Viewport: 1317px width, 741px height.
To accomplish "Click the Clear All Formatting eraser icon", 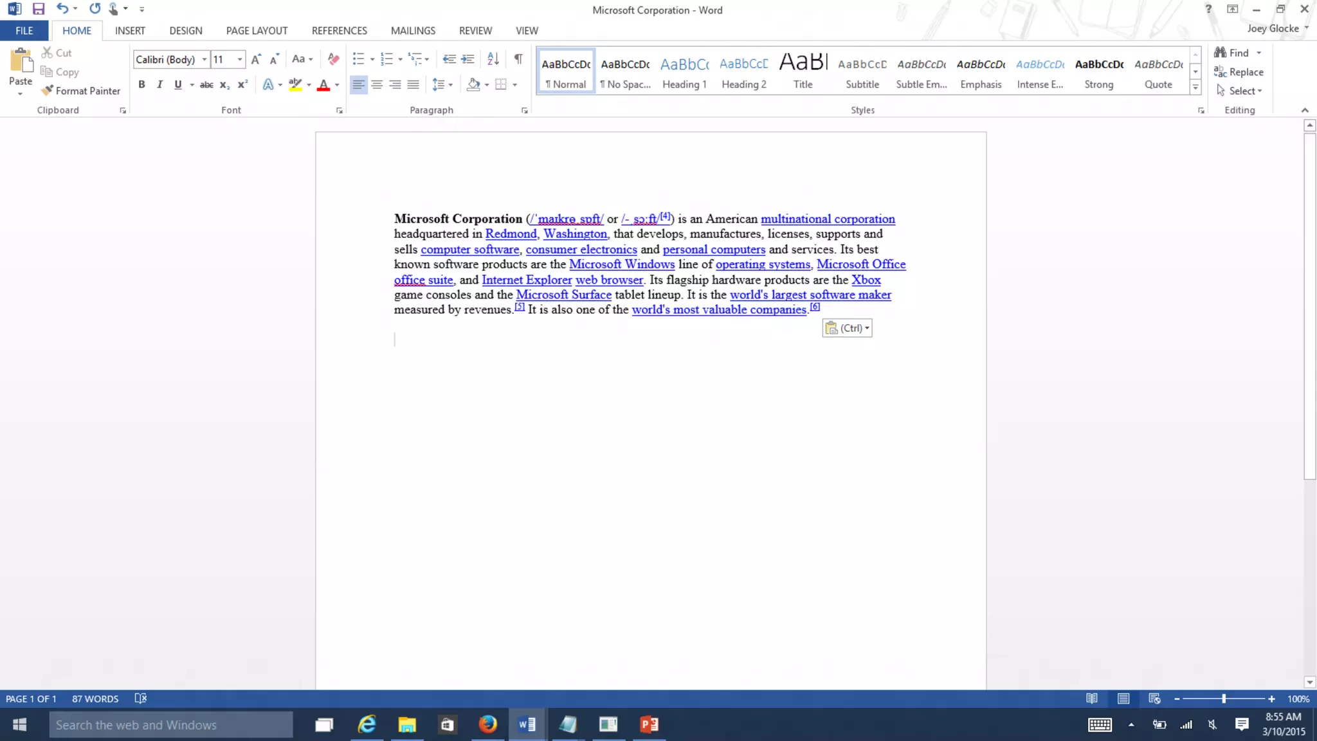I will [333, 59].
